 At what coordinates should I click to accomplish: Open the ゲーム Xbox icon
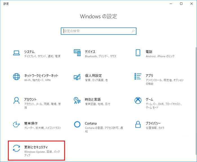coord(138,101)
